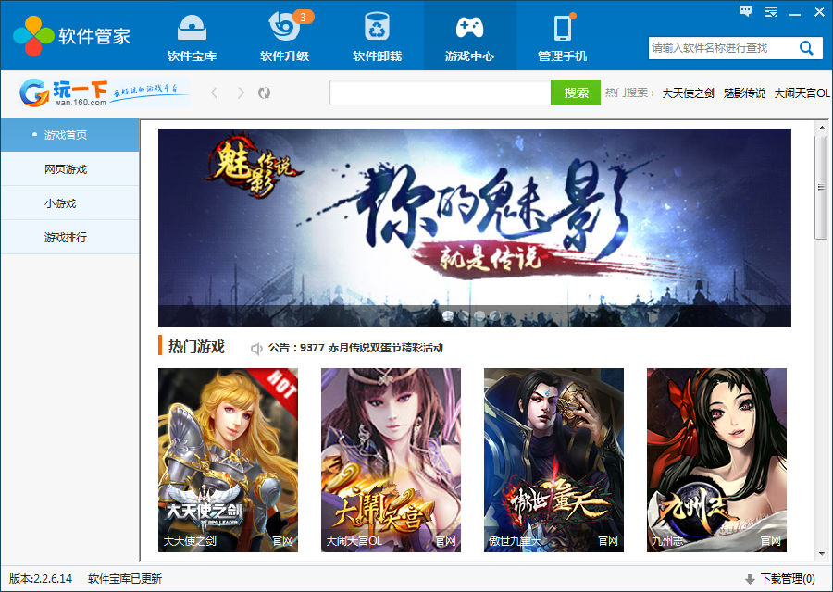Open the 九州志 game card
This screenshot has width=833, height=592.
click(716, 460)
